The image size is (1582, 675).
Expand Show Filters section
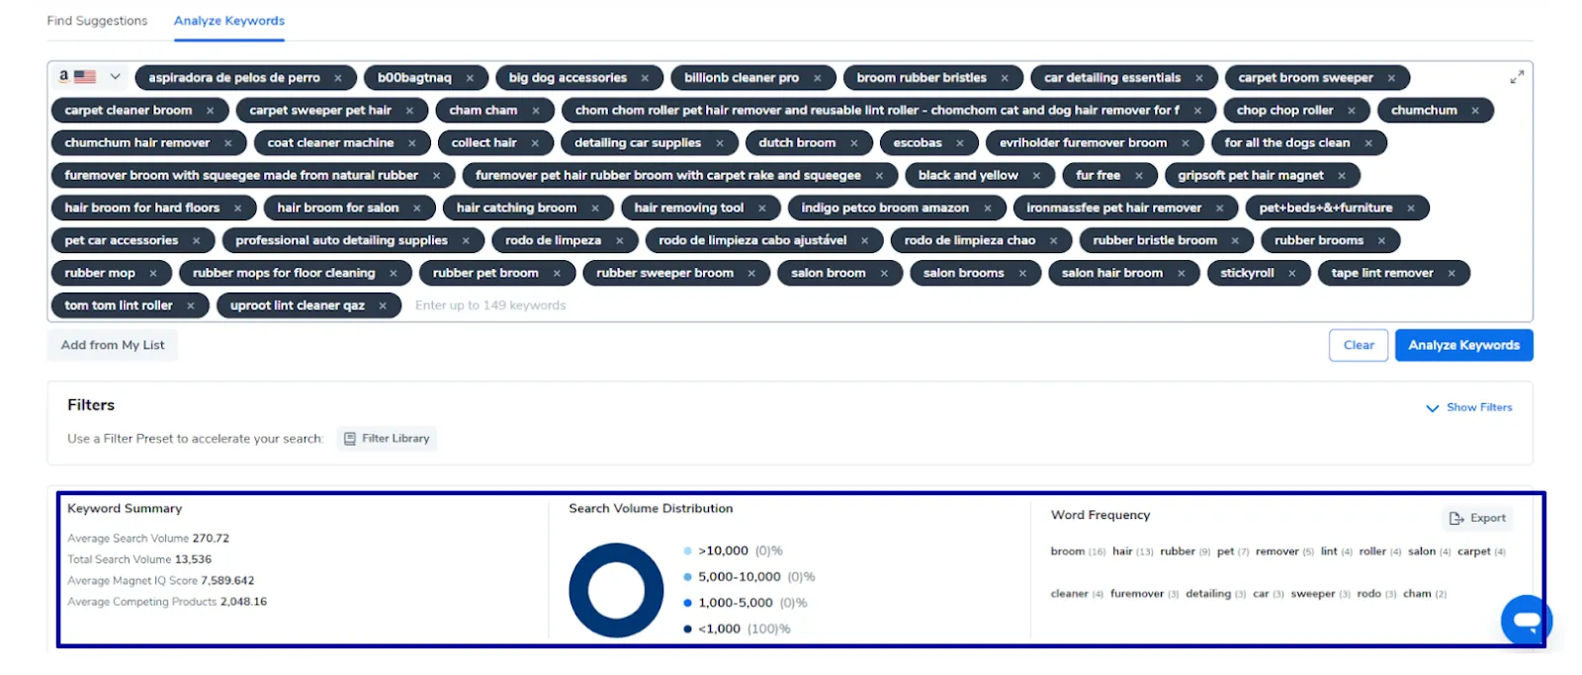[1469, 407]
